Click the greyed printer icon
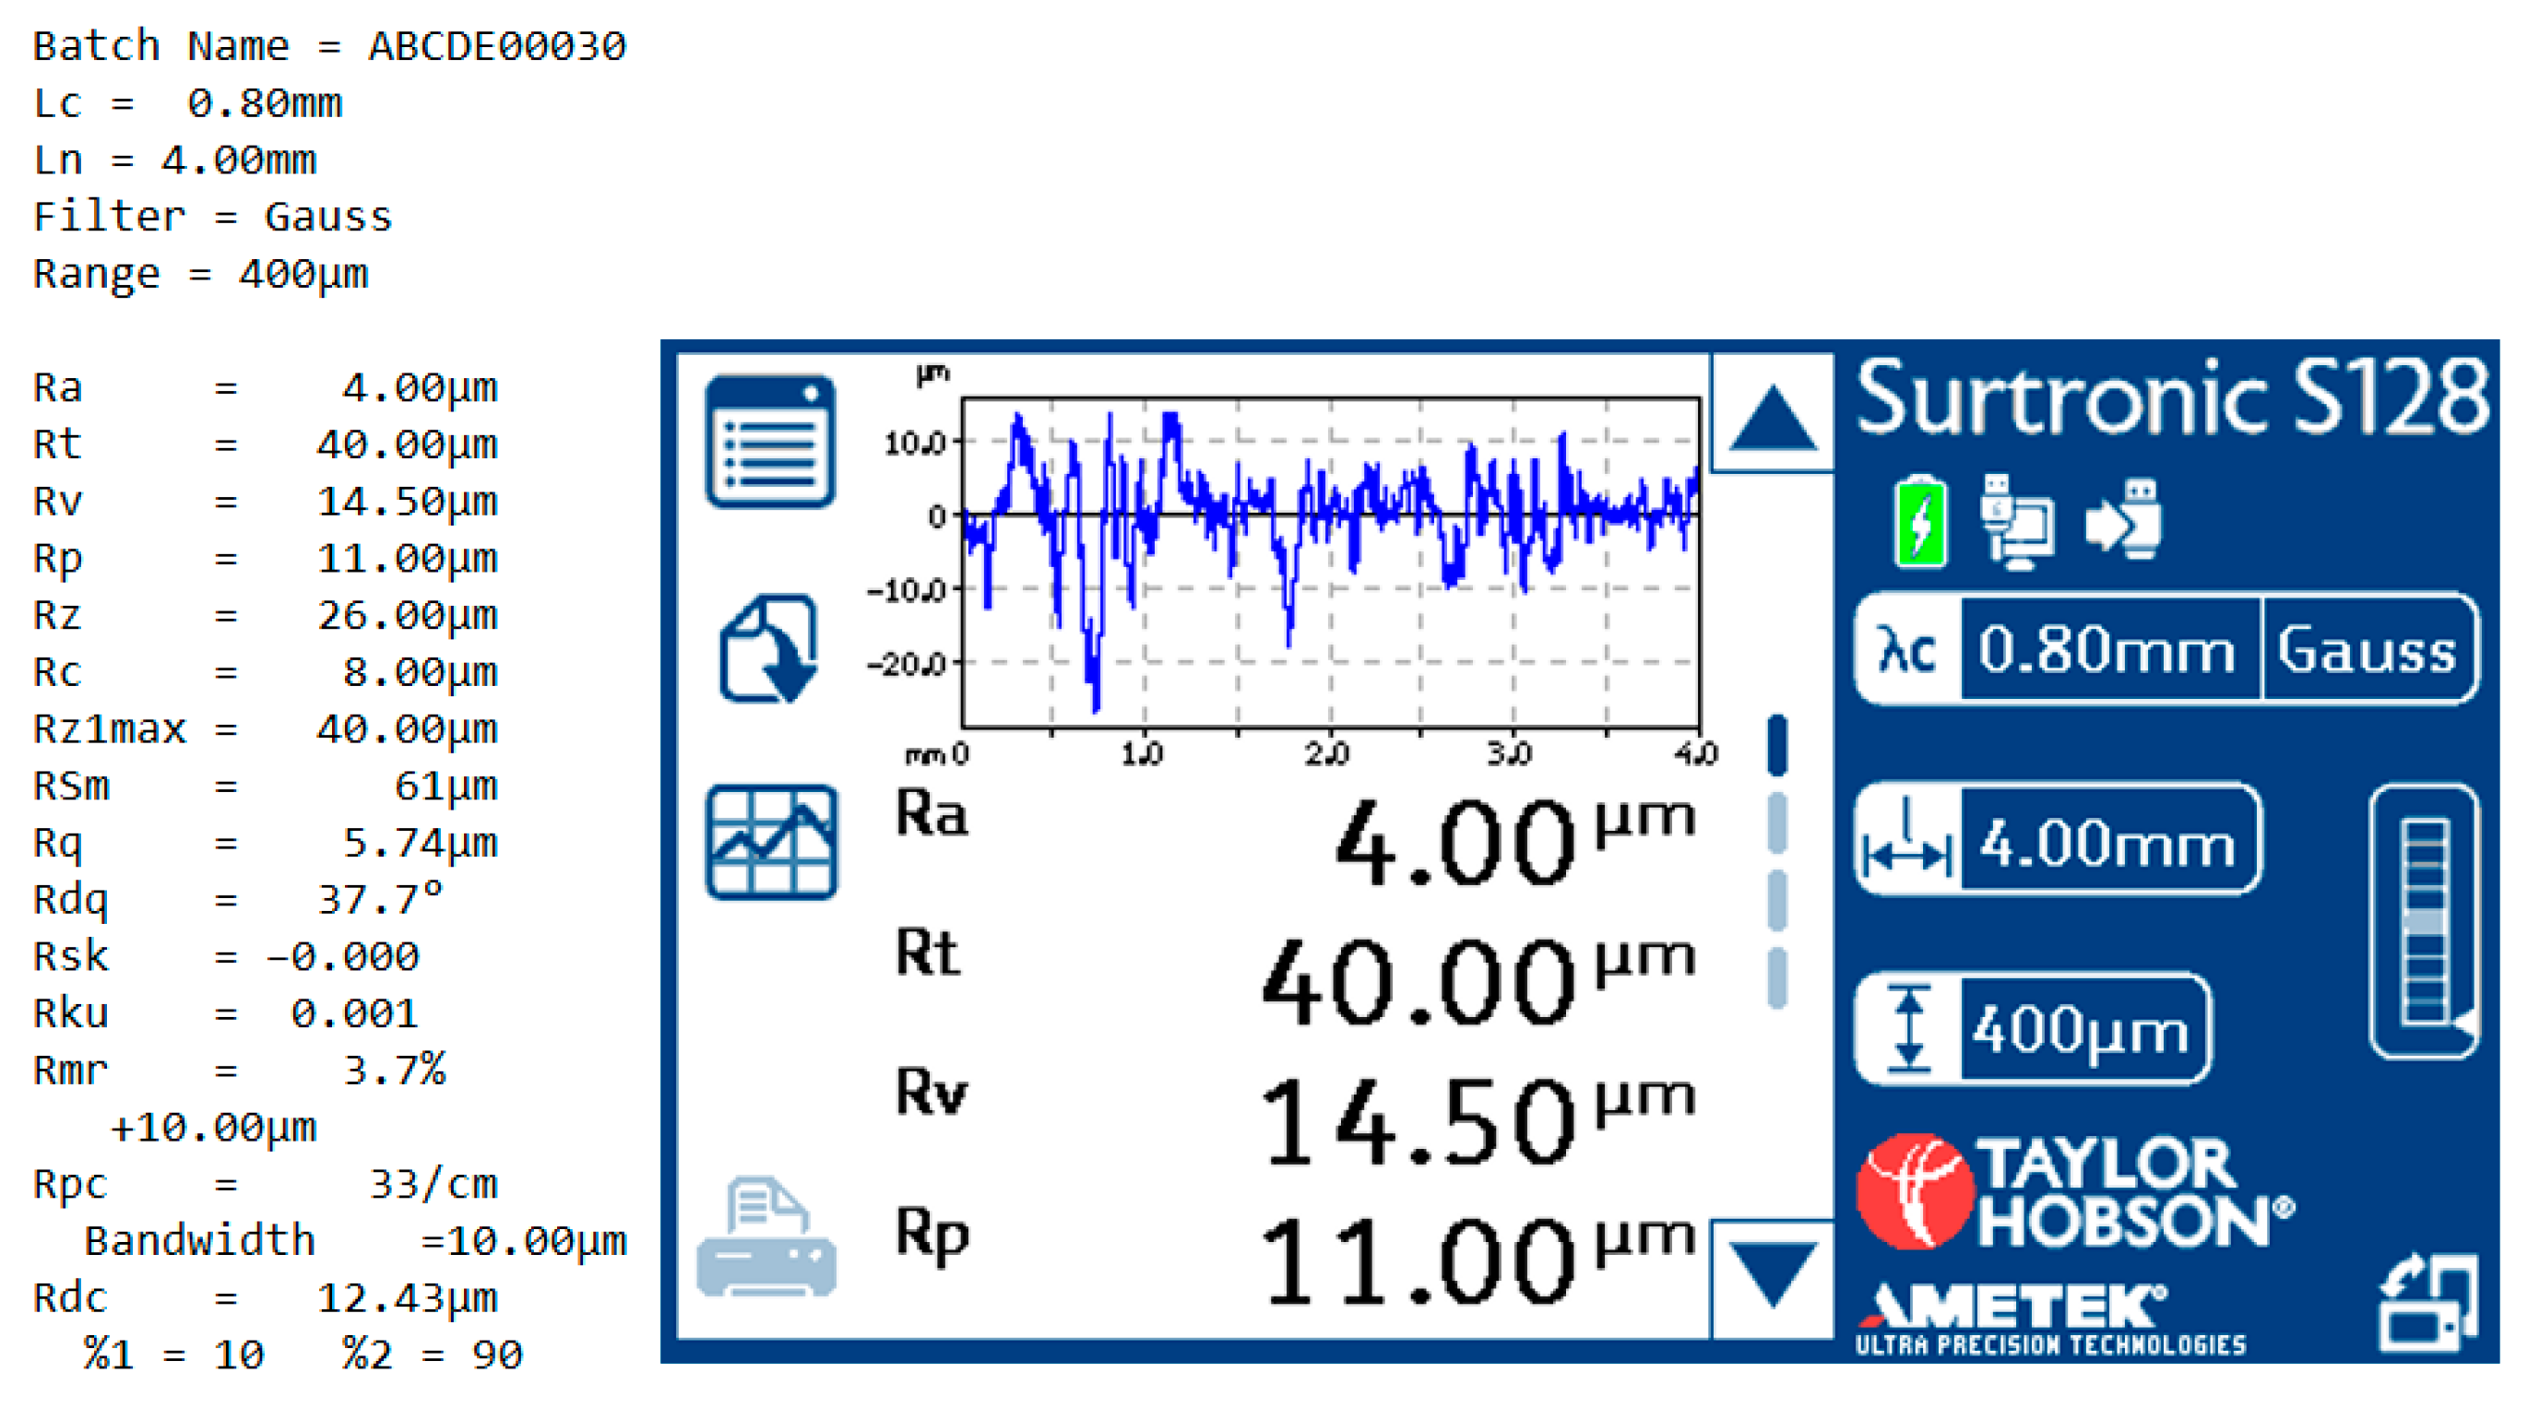The height and width of the screenshot is (1408, 2528). point(766,1238)
